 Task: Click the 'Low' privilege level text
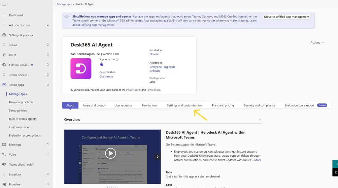pos(152,82)
